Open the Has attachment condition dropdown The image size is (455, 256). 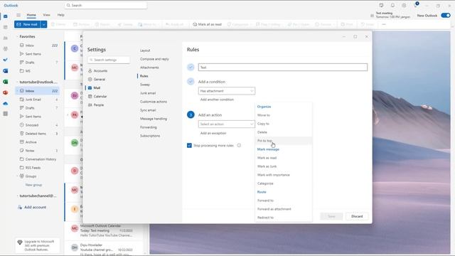[227, 91]
